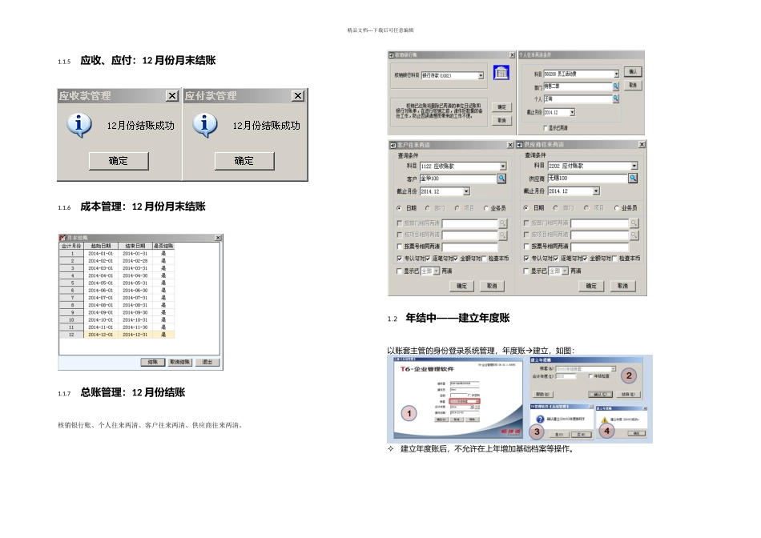This screenshot has width=761, height=538.
Task: Open 账套 dropdown in 建立年度账 dialog
Action: click(x=614, y=369)
